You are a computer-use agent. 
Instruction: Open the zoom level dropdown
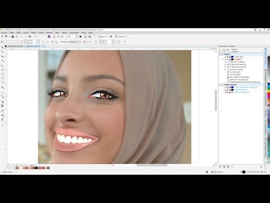(x=76, y=37)
